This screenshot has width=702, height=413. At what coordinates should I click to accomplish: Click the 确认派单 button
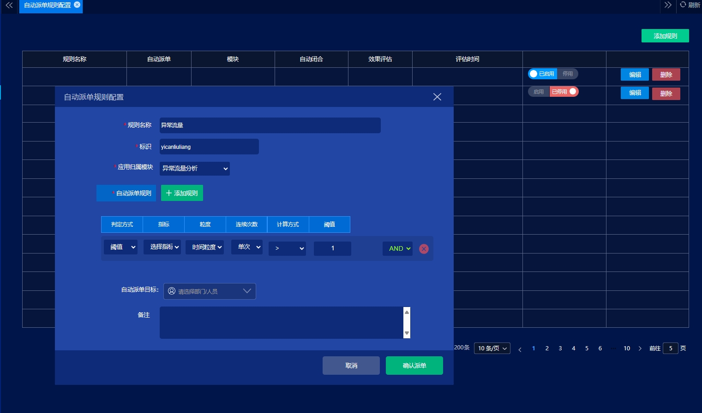click(414, 366)
